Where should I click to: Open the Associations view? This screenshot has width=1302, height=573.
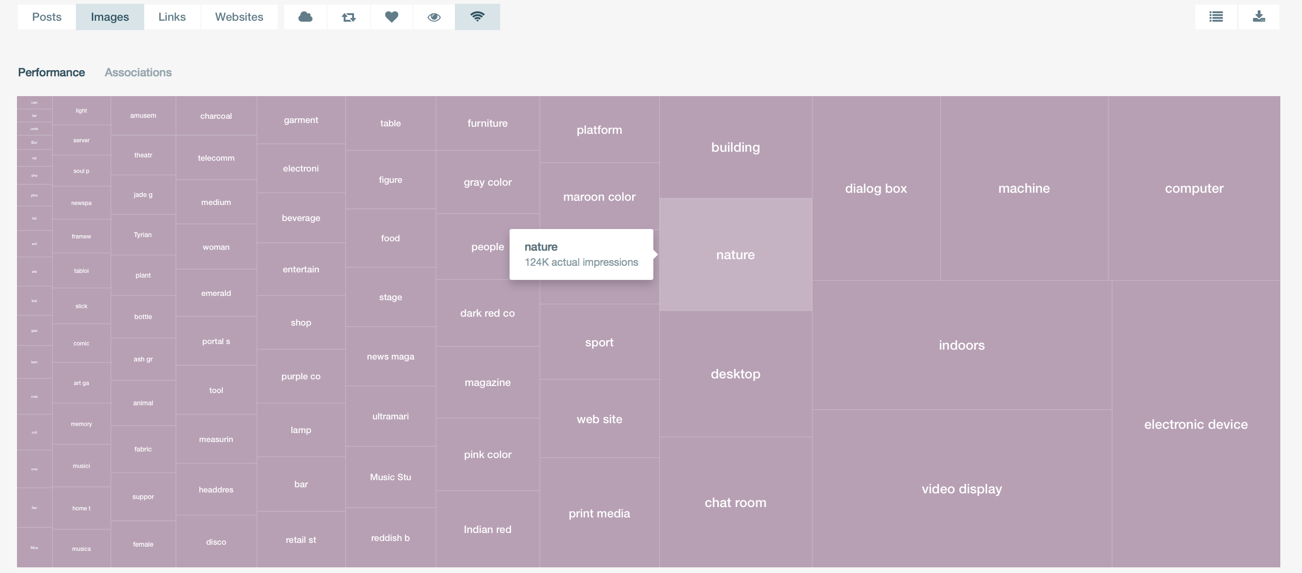(138, 72)
